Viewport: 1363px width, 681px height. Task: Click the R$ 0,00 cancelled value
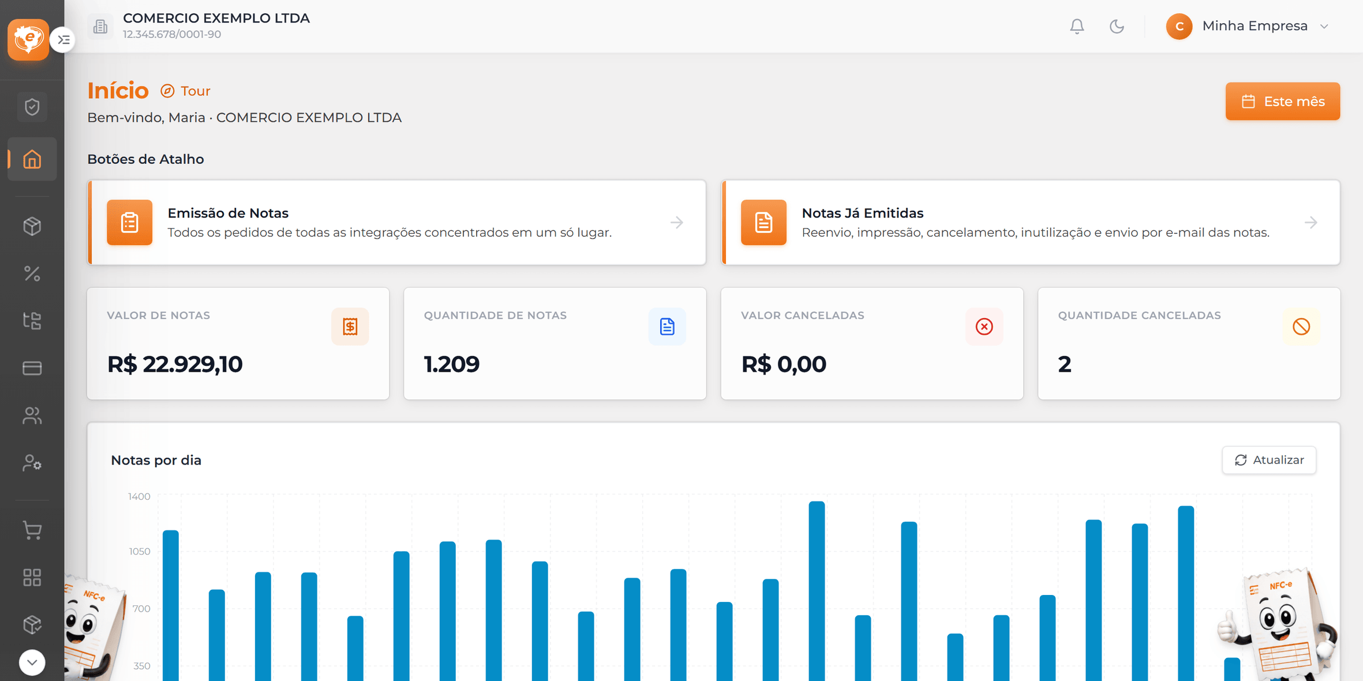(x=784, y=365)
